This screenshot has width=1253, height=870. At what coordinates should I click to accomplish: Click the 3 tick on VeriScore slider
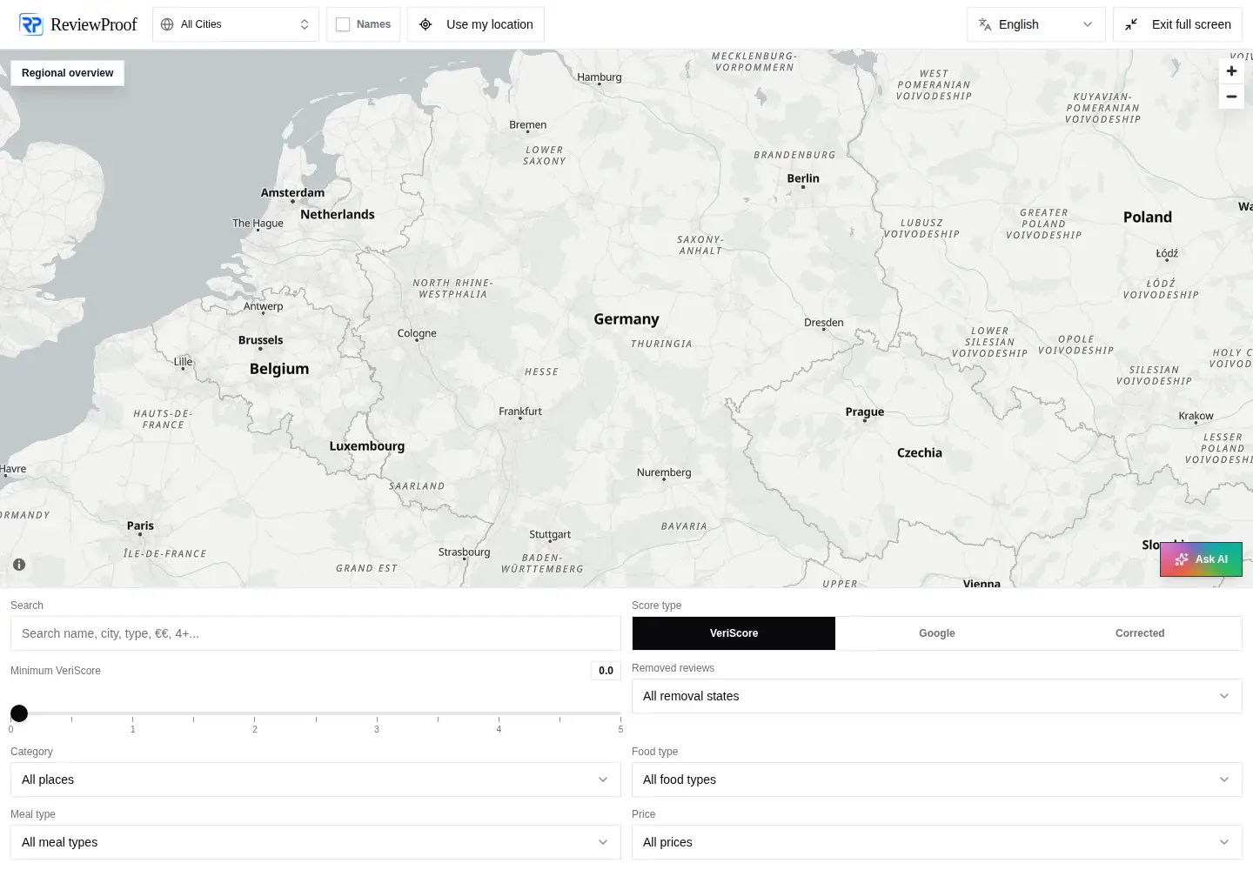[377, 724]
